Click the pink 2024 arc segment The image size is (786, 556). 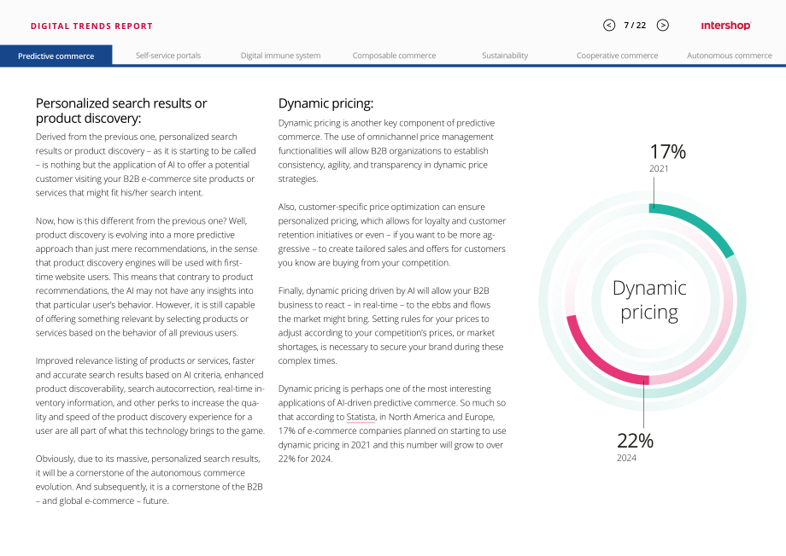599,357
